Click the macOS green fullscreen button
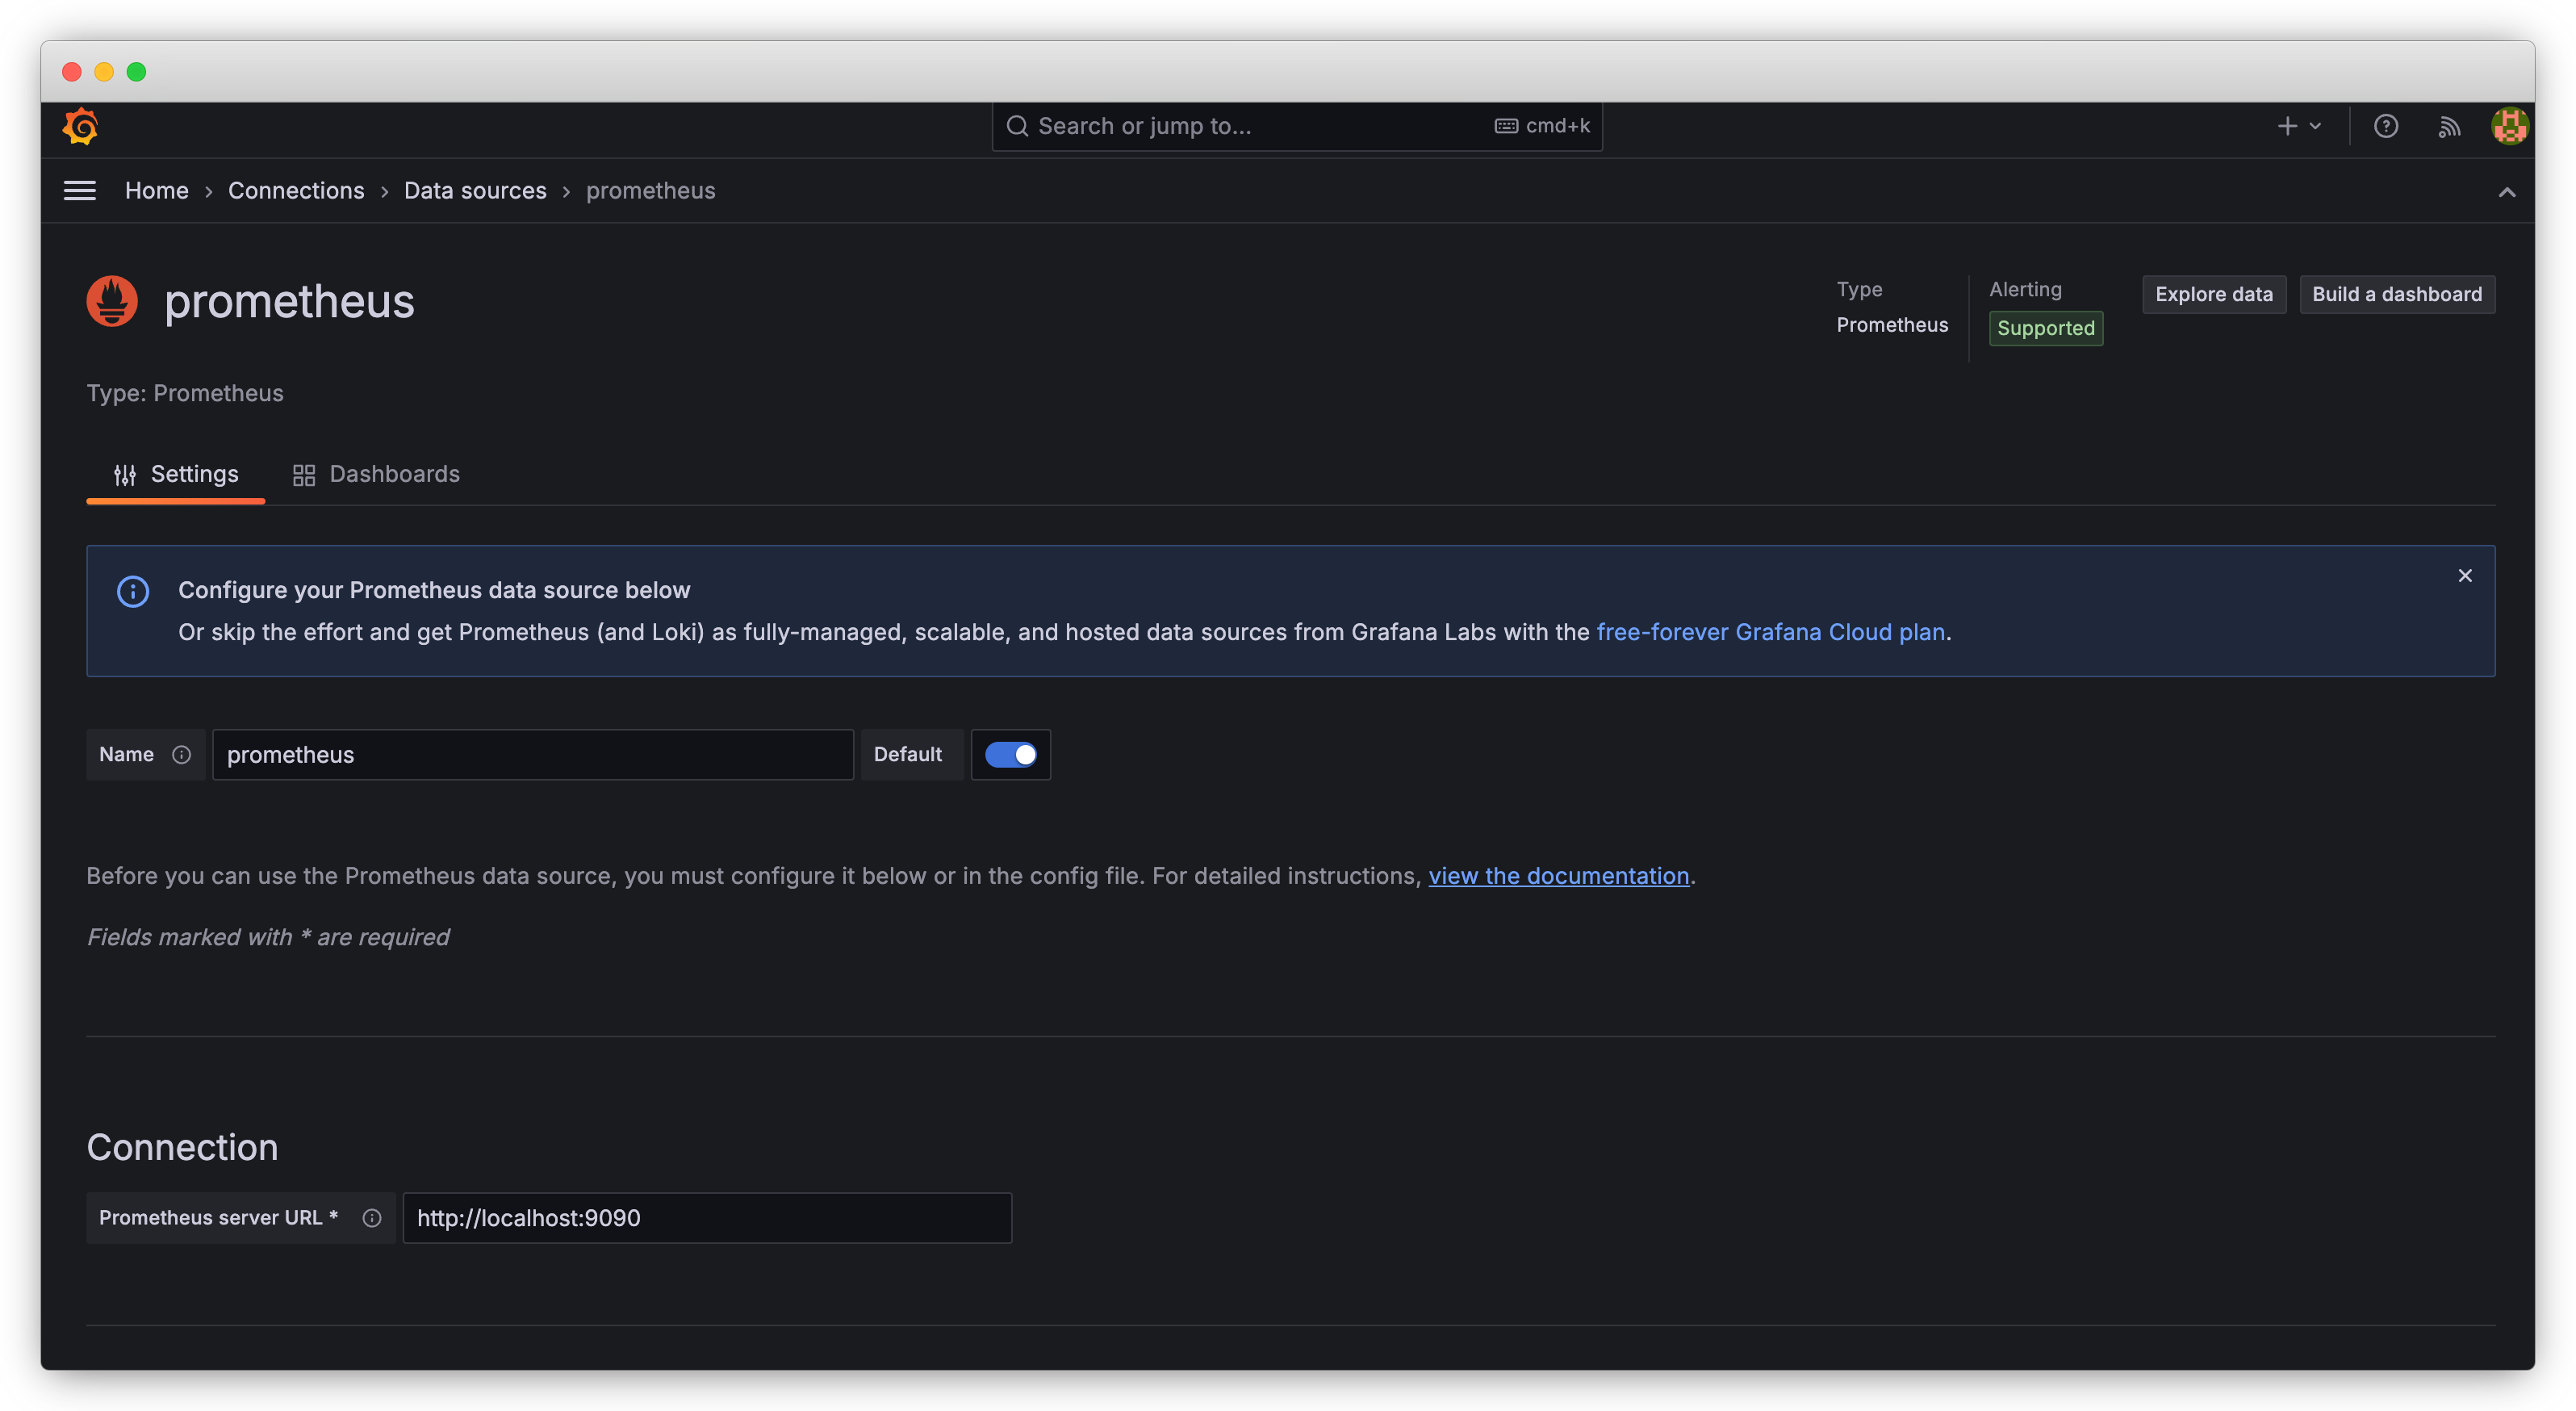 136,72
